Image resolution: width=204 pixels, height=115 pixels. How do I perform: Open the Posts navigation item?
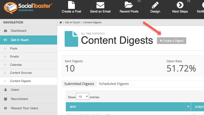pyautogui.click(x=29, y=48)
